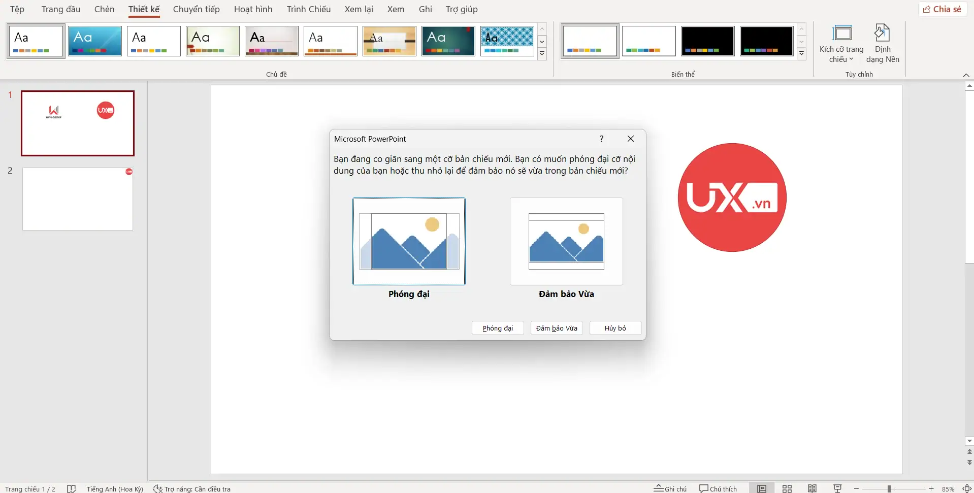974x493 pixels.
Task: Switch to the Xem lại tab
Action: click(x=359, y=9)
